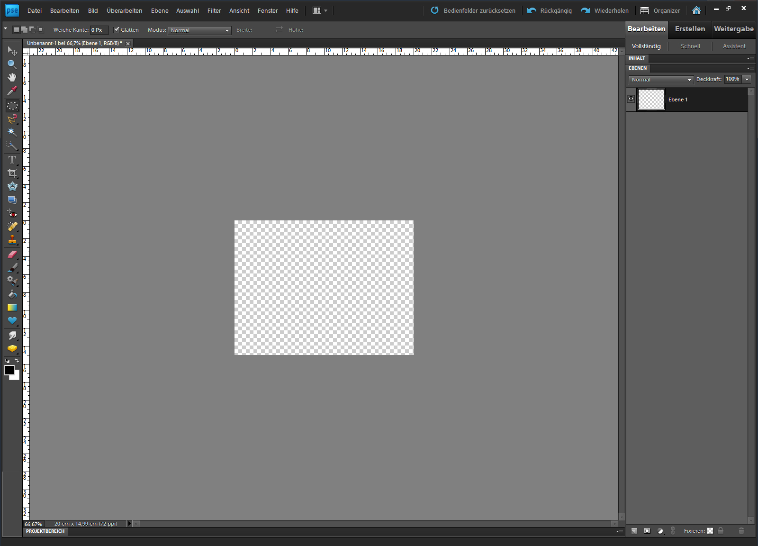Toggle lock all padlock for layer

tap(721, 531)
